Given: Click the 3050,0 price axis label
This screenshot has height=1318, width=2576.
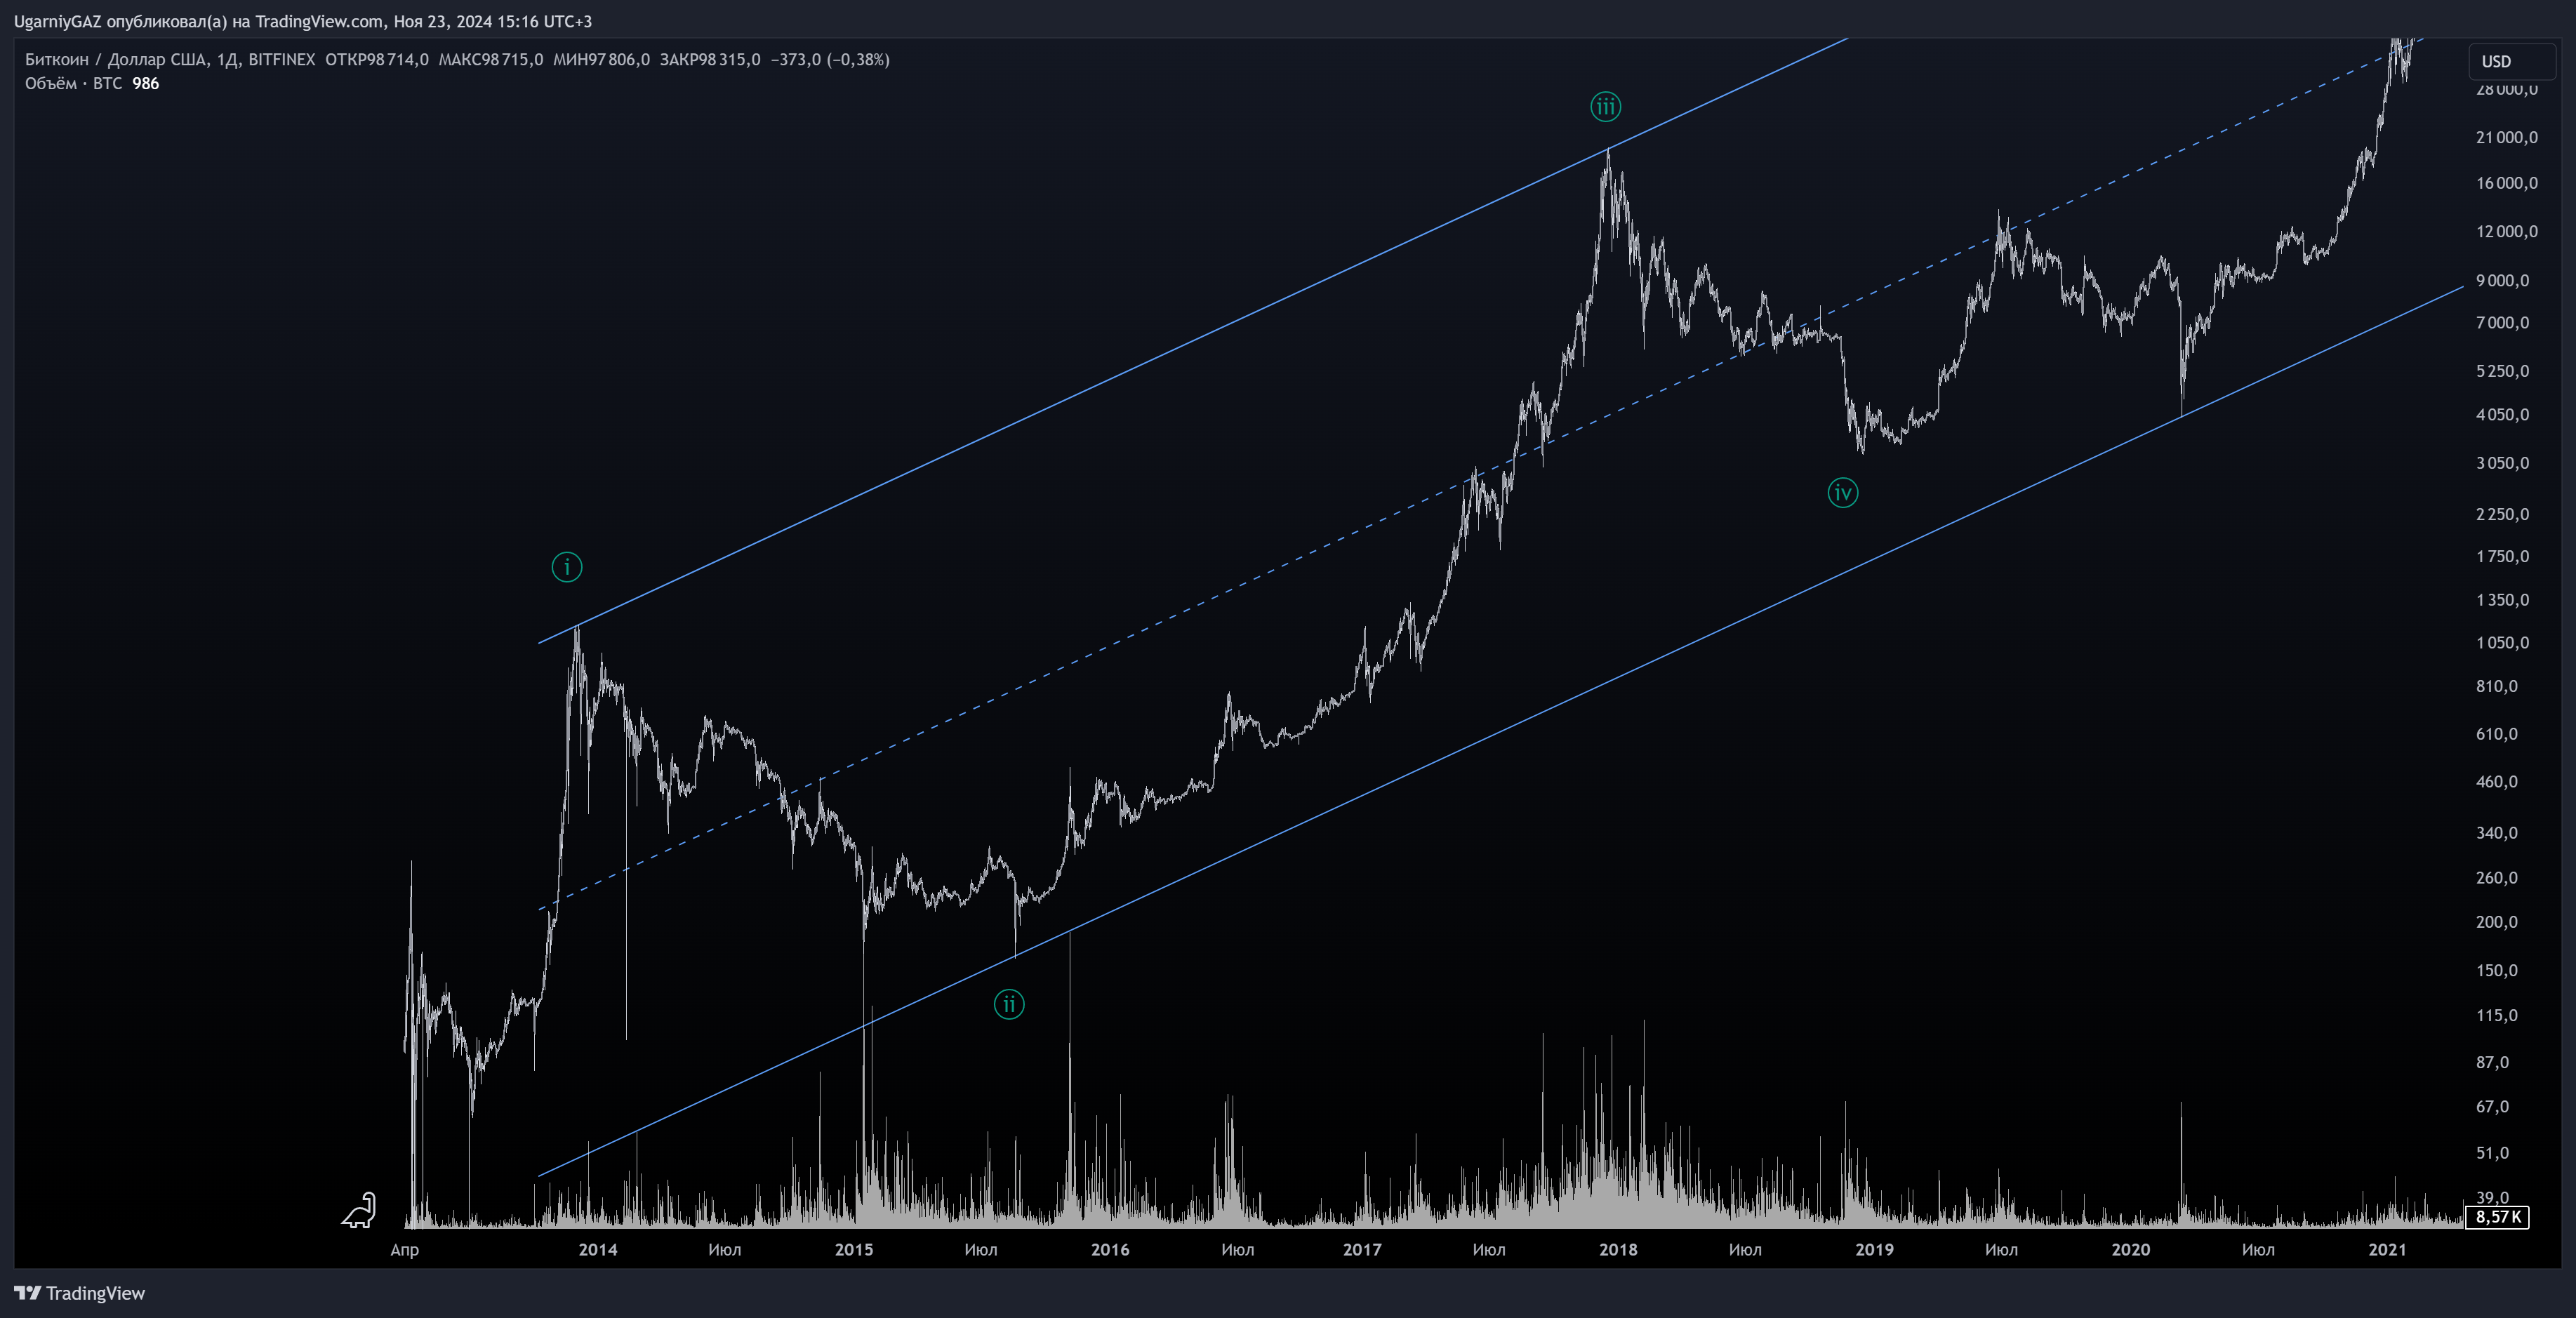Looking at the screenshot, I should pos(2502,463).
